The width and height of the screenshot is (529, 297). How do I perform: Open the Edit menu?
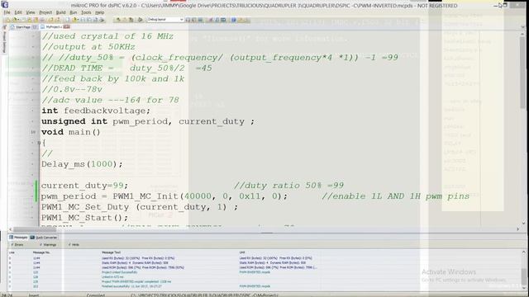tap(18, 12)
